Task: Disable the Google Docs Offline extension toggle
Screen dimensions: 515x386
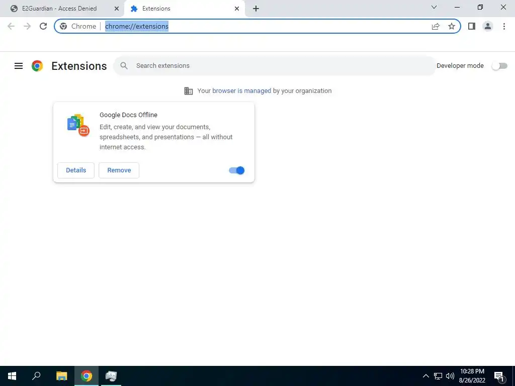Action: coord(237,170)
